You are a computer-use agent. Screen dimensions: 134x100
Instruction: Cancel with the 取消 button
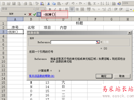point(122,76)
